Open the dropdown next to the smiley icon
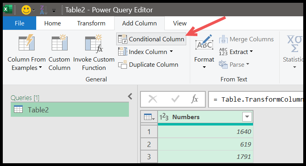The height and width of the screenshot is (166, 306). click(x=34, y=10)
